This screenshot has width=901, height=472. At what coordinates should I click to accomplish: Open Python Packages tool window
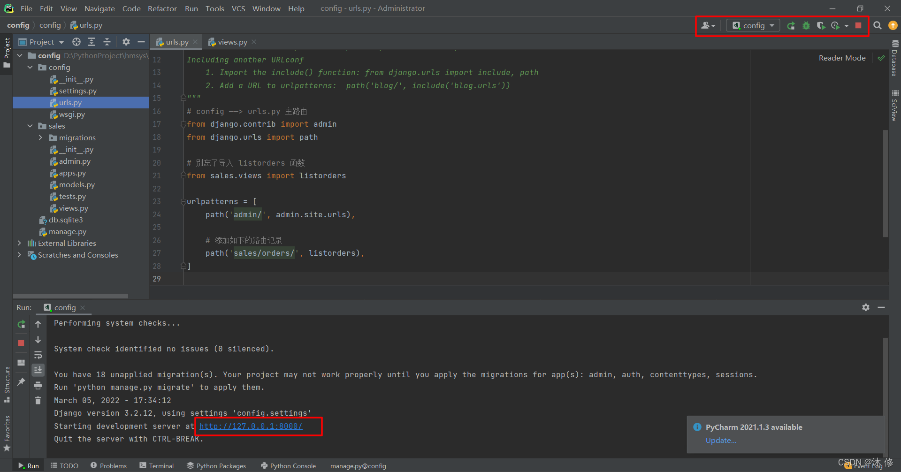(x=216, y=465)
